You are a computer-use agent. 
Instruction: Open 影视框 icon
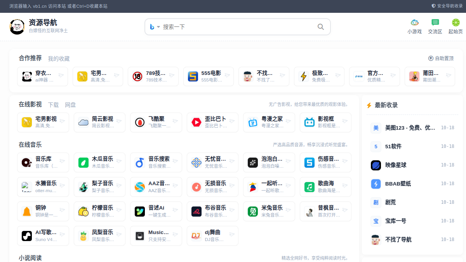coord(310,122)
